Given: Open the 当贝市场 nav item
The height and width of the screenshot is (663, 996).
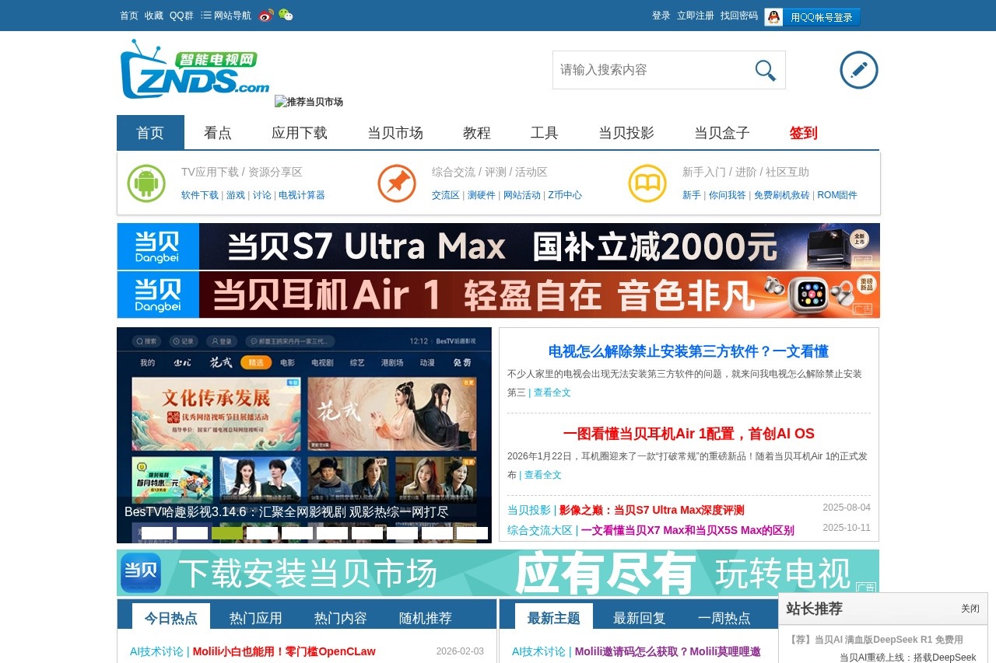Looking at the screenshot, I should [395, 133].
